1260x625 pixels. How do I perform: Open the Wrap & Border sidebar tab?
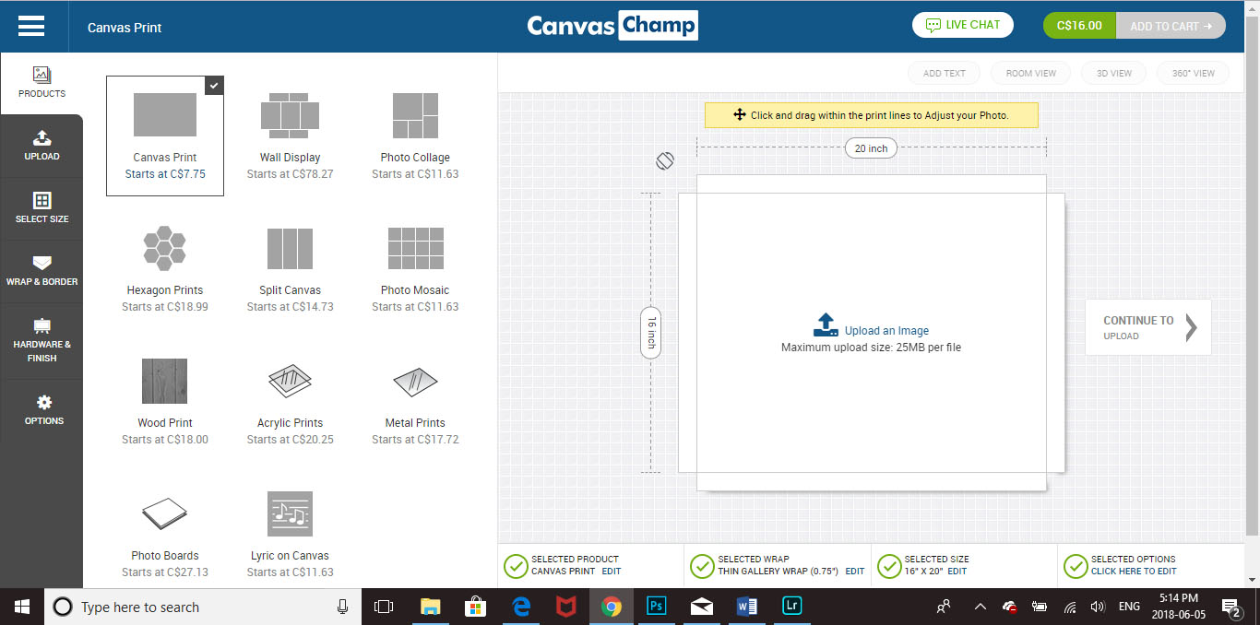42,271
